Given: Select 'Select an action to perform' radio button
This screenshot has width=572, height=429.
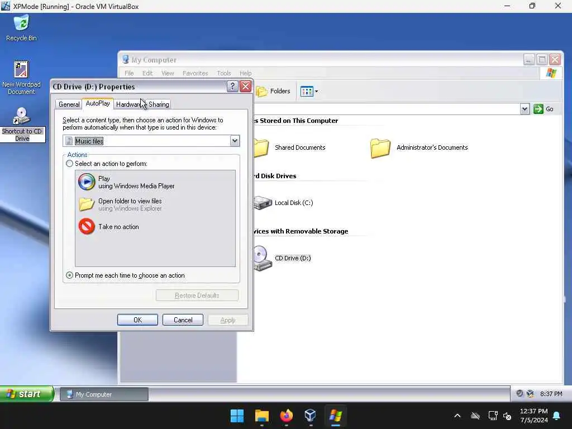Looking at the screenshot, I should click(x=69, y=164).
